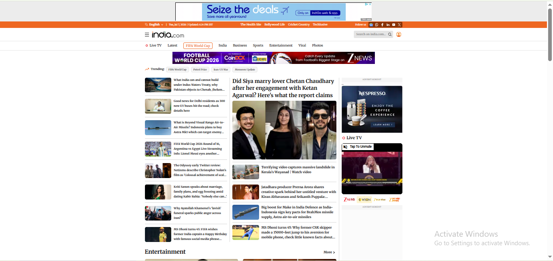Select the Zee News channel logo
The height and width of the screenshot is (261, 553).
(x=349, y=199)
